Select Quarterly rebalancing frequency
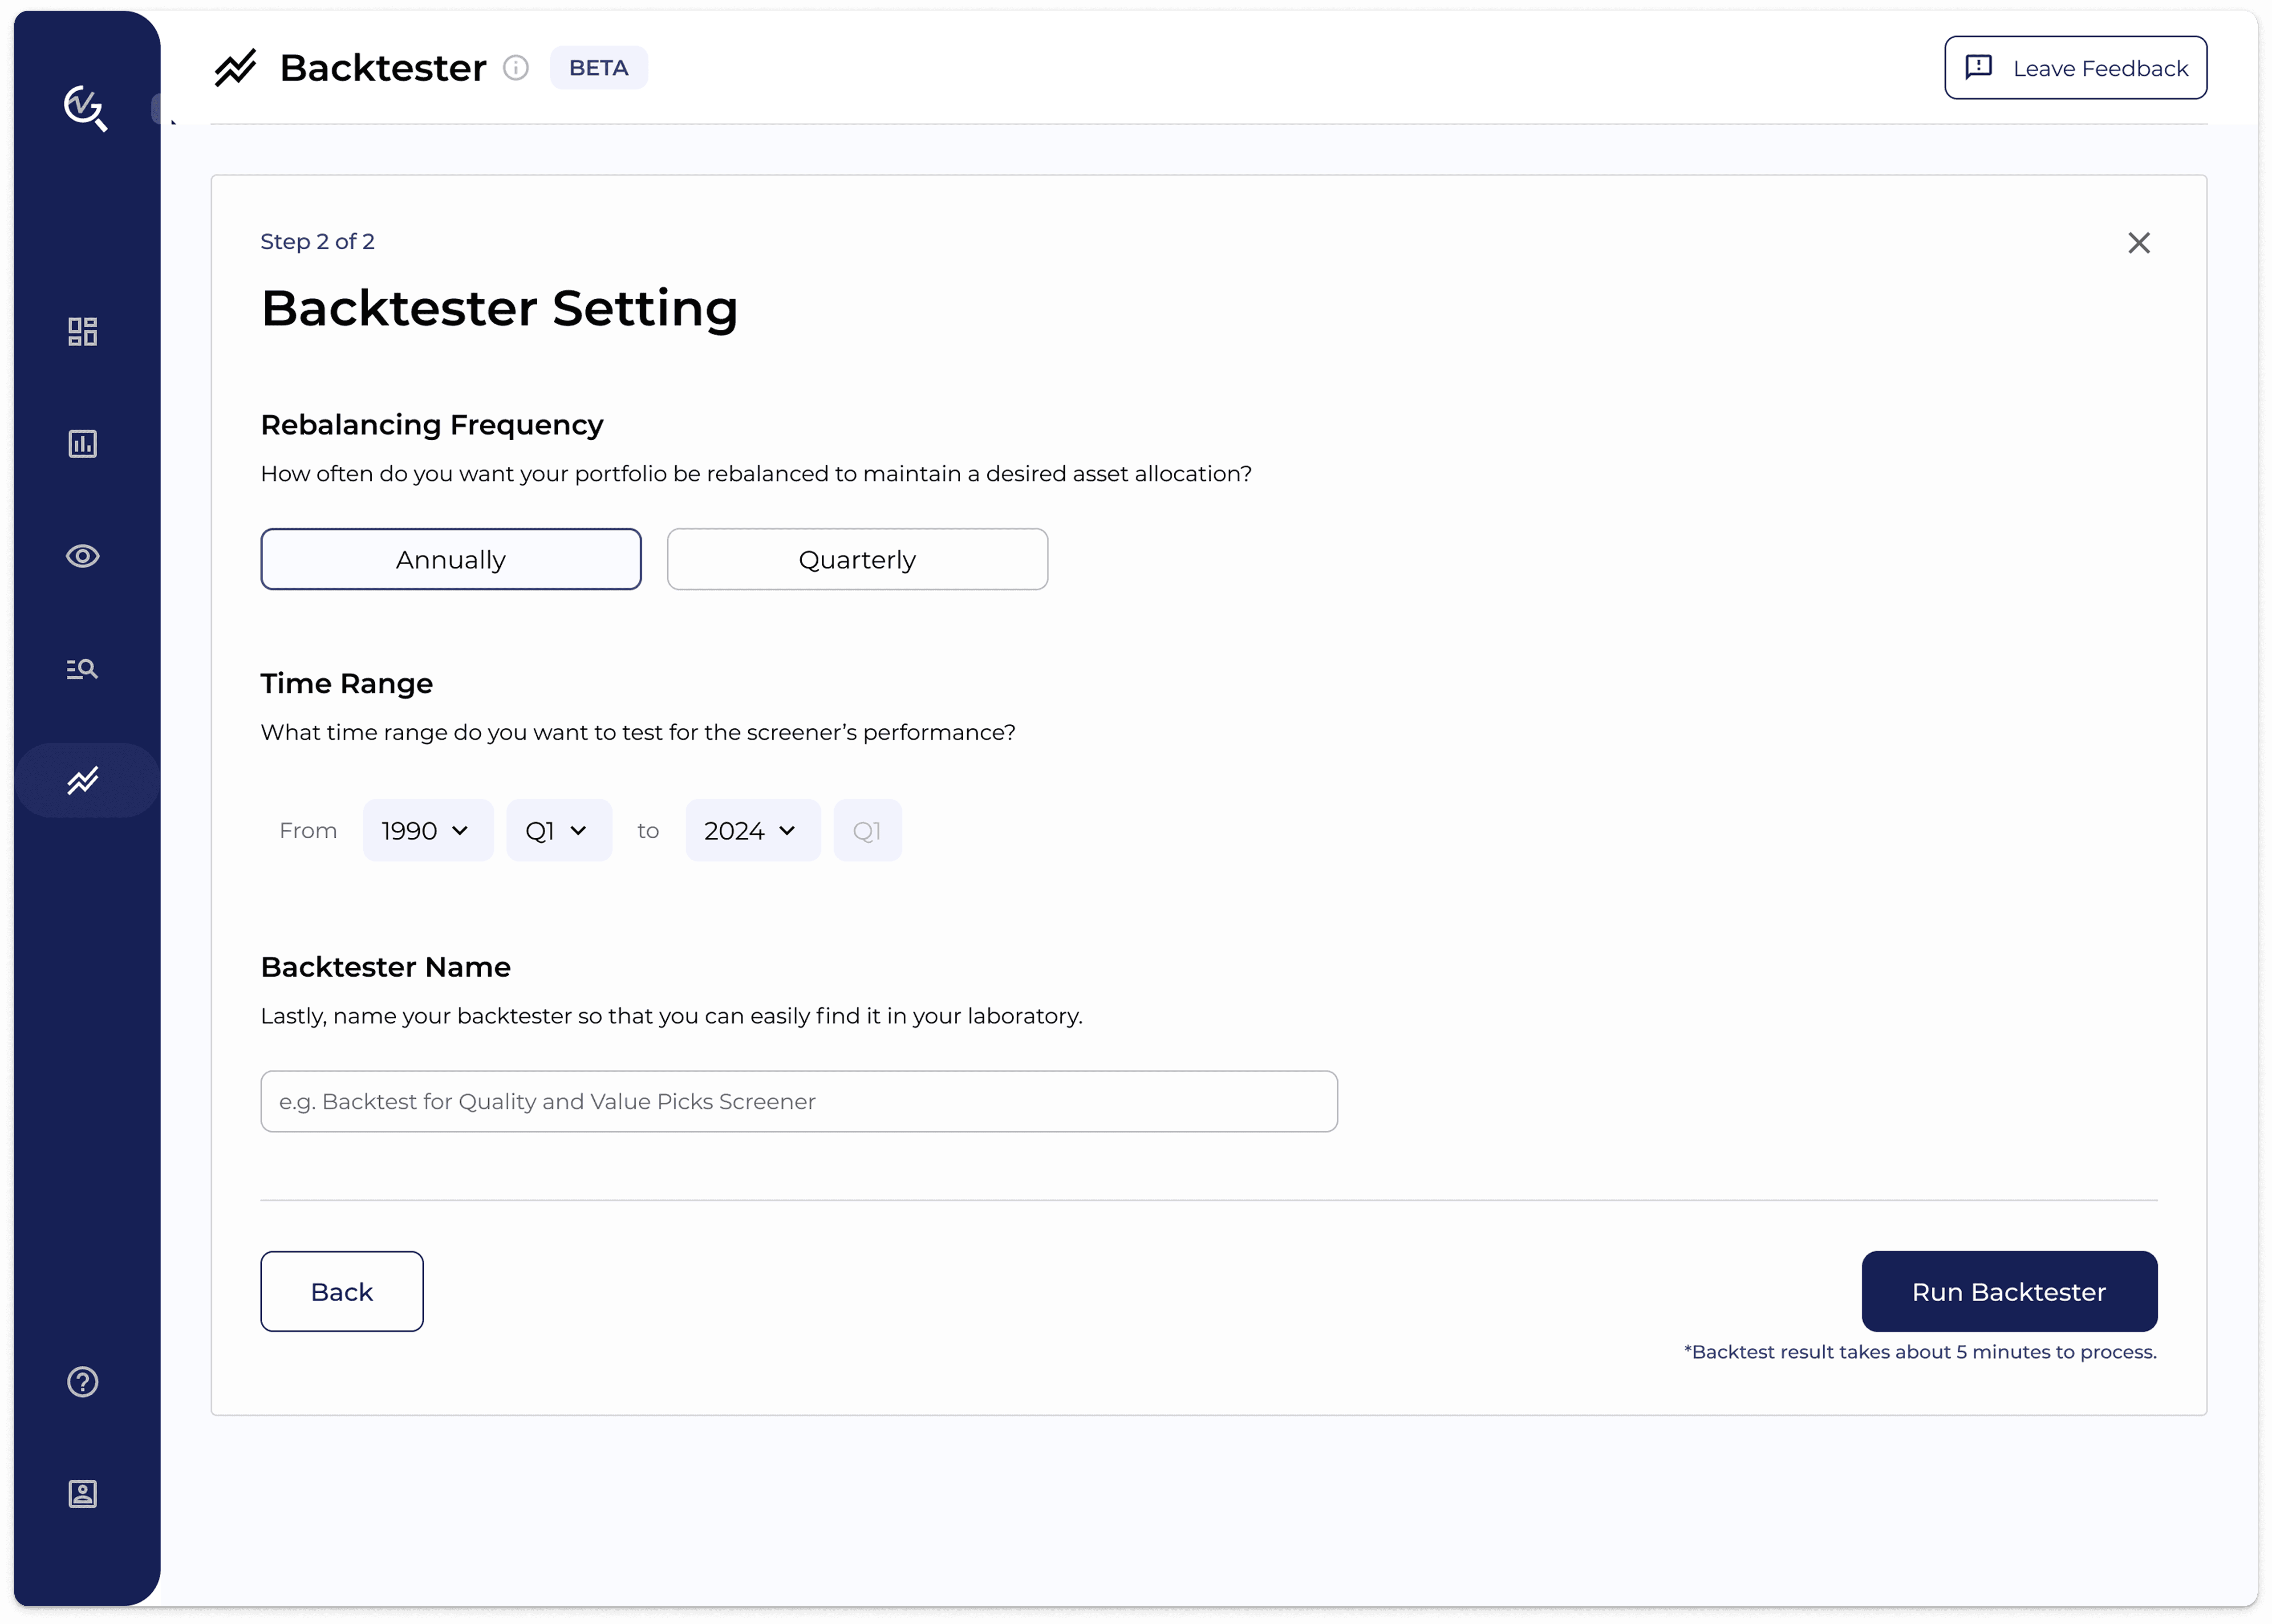The height and width of the screenshot is (1624, 2272). (x=857, y=560)
